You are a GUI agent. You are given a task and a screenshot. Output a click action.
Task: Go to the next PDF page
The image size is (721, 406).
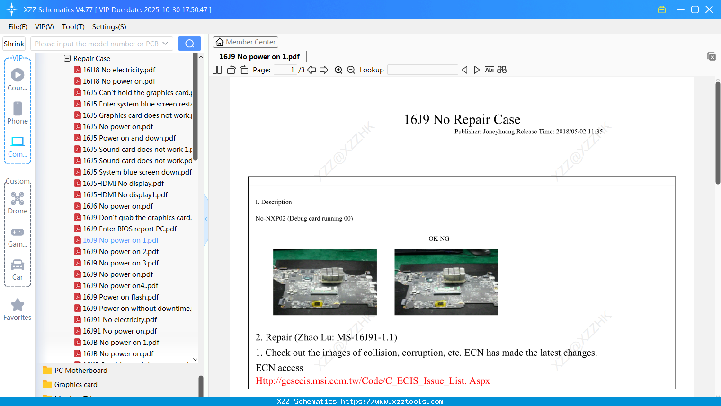(324, 70)
